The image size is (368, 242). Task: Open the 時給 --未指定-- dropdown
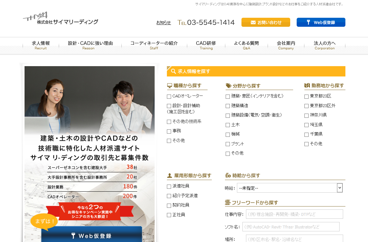coord(290,187)
